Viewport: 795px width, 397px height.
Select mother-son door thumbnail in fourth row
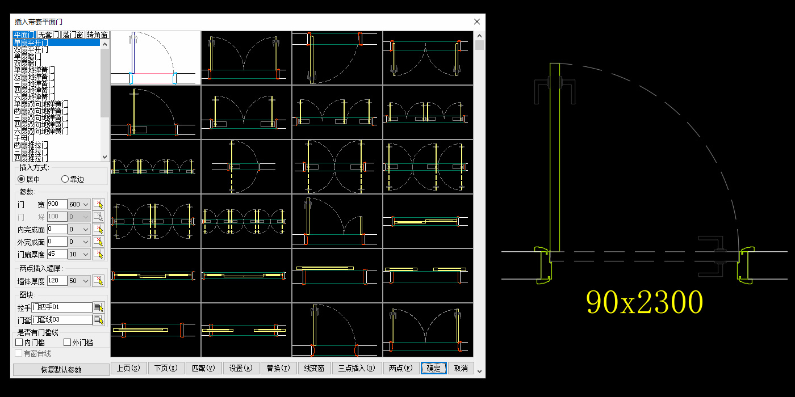337,221
